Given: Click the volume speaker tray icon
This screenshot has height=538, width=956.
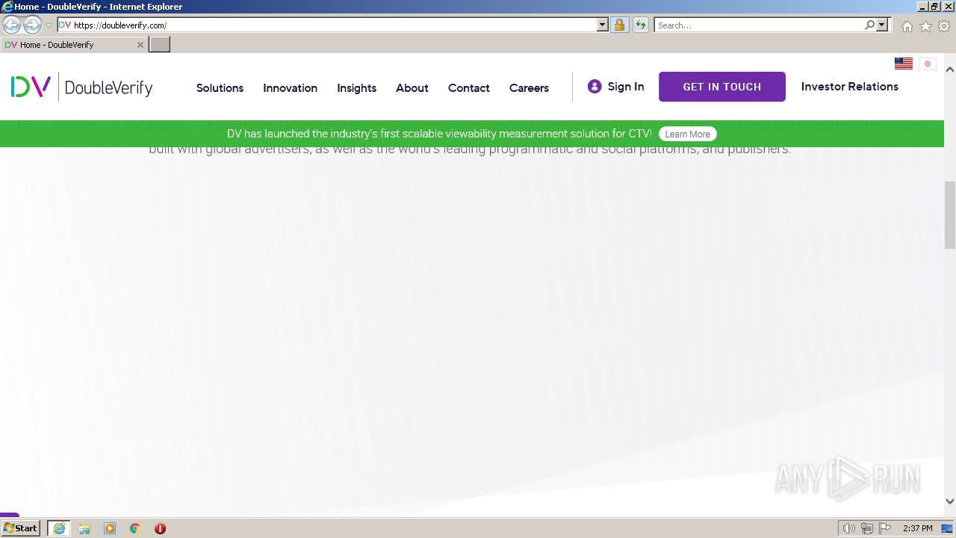Looking at the screenshot, I should click(x=848, y=528).
